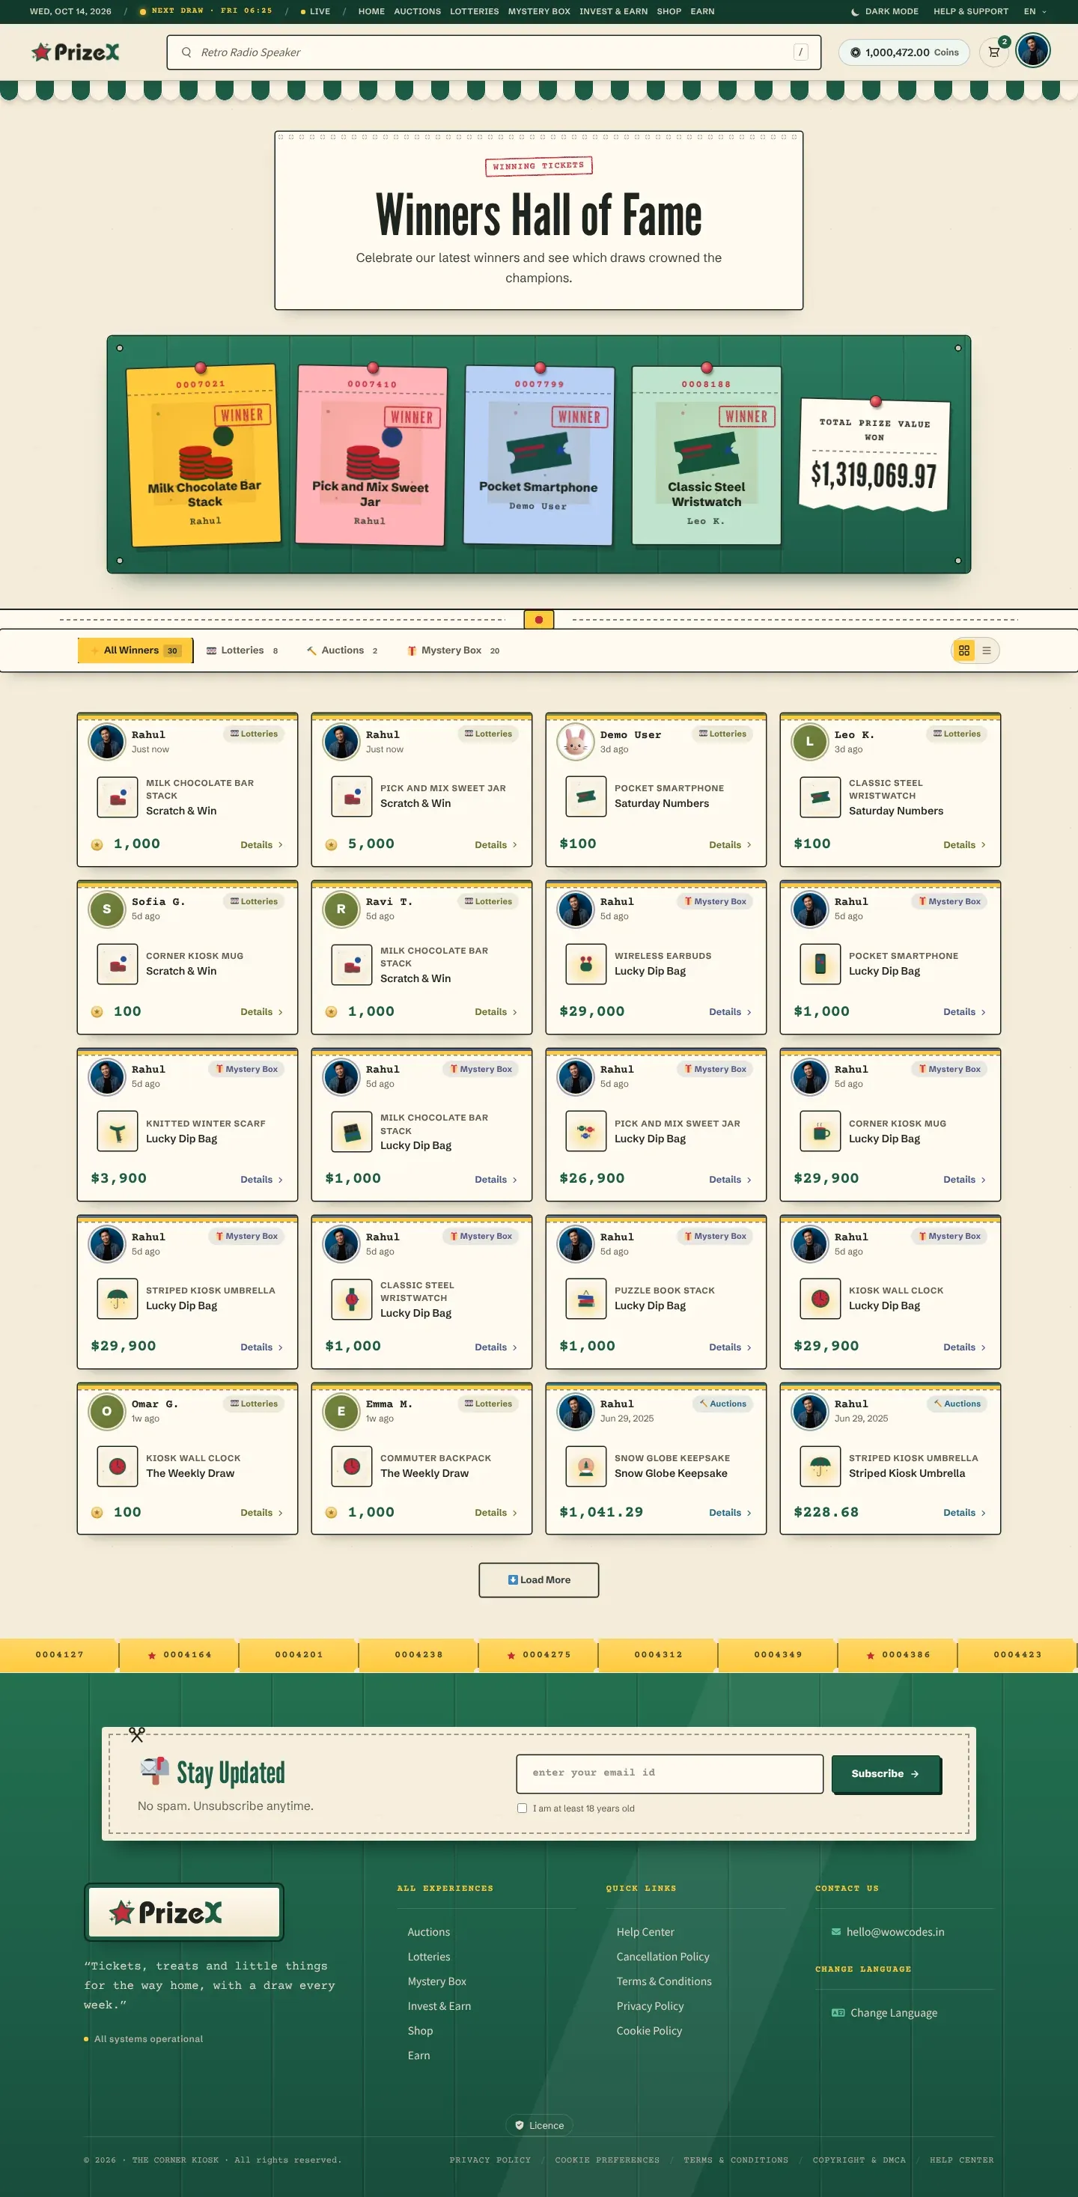This screenshot has height=2197, width=1078.
Task: Open Details for Omar G. Kiosk Wall Clock
Action: tap(261, 1513)
